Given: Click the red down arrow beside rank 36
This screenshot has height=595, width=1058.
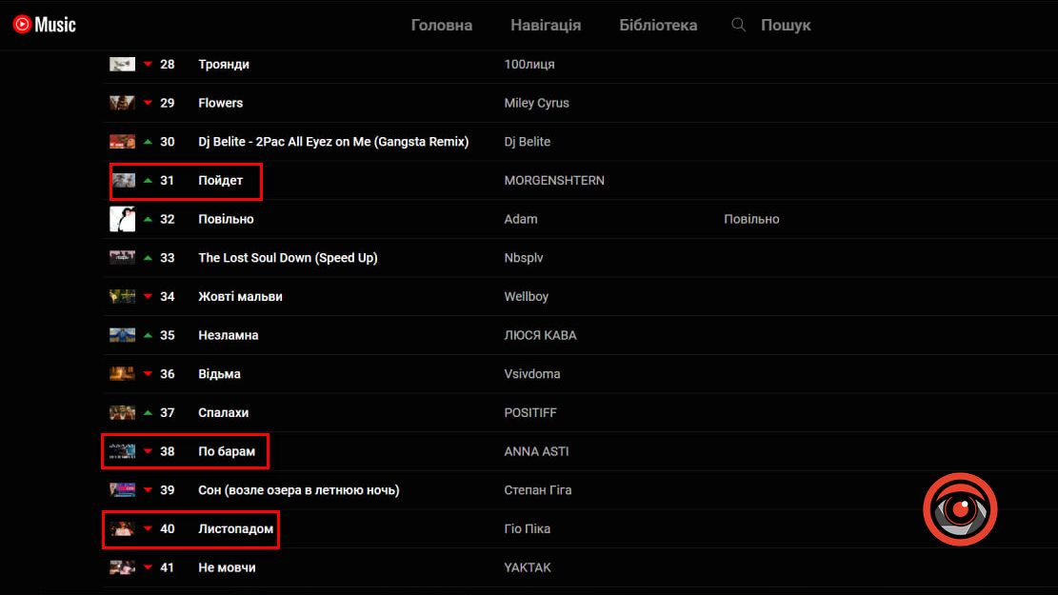Looking at the screenshot, I should coord(148,374).
